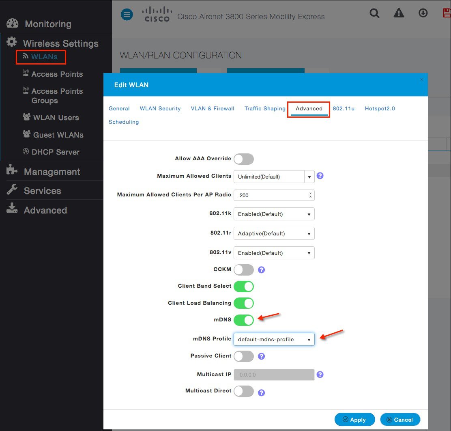This screenshot has height=431, width=451.
Task: Click Maximum Clients Per AP Radio stepper
Action: [310, 195]
